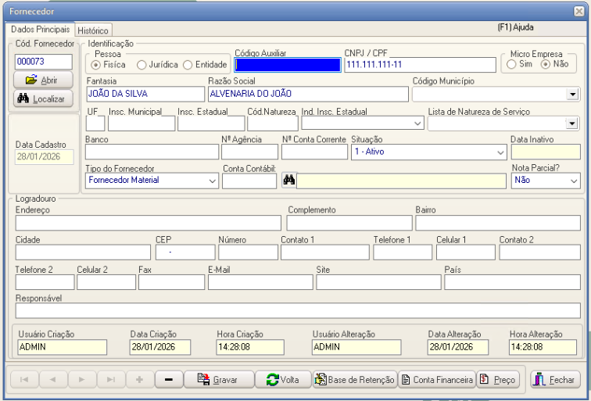Click the Preço button
591x401 pixels.
[498, 380]
